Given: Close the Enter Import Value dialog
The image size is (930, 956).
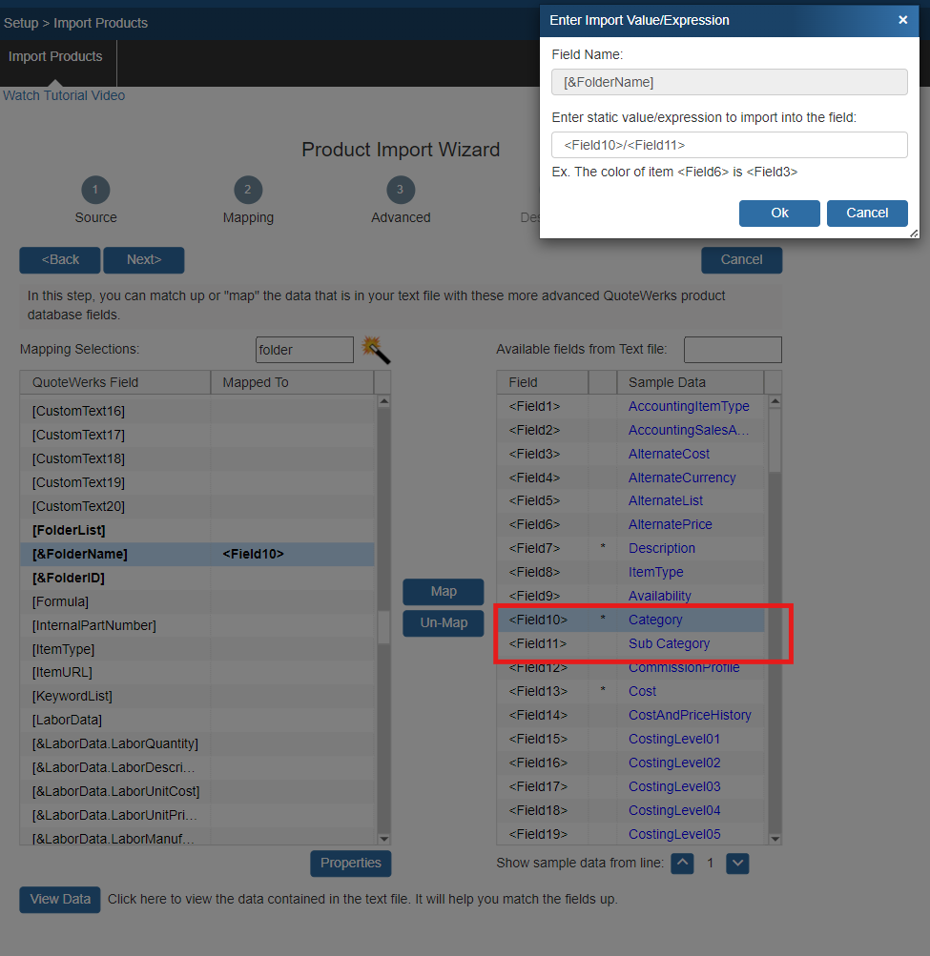Looking at the screenshot, I should click(902, 20).
